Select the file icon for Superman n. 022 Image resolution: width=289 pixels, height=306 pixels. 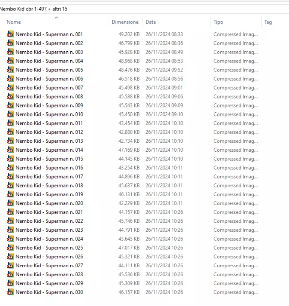point(10,221)
